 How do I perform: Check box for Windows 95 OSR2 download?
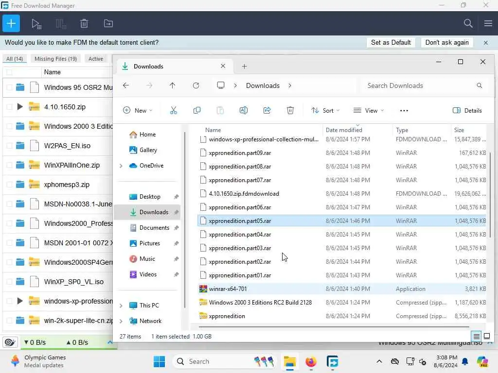click(9, 87)
